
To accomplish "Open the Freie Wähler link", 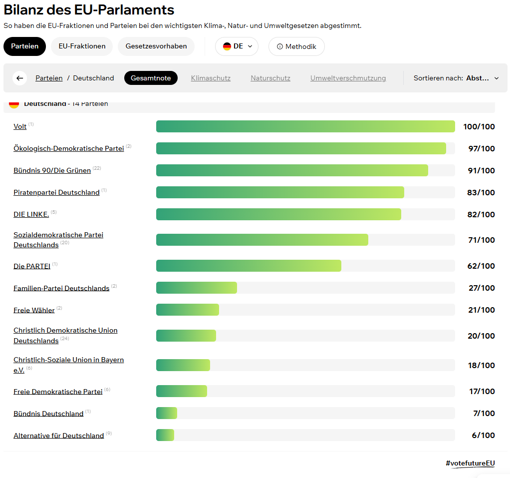I will pyautogui.click(x=34, y=310).
